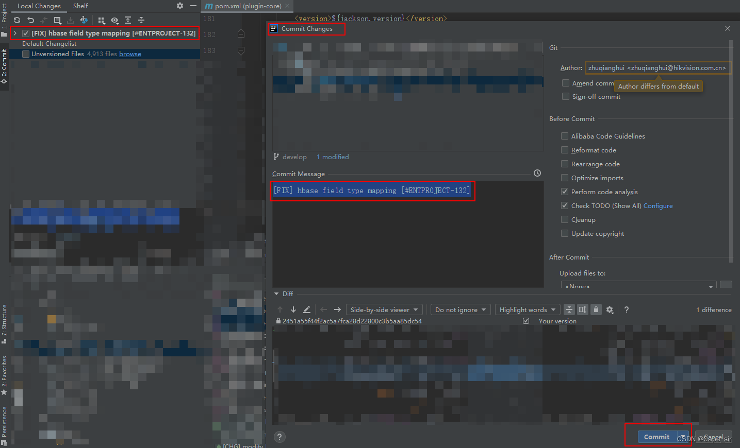Enable Optimize imports checkbox
The image size is (740, 448).
(565, 178)
